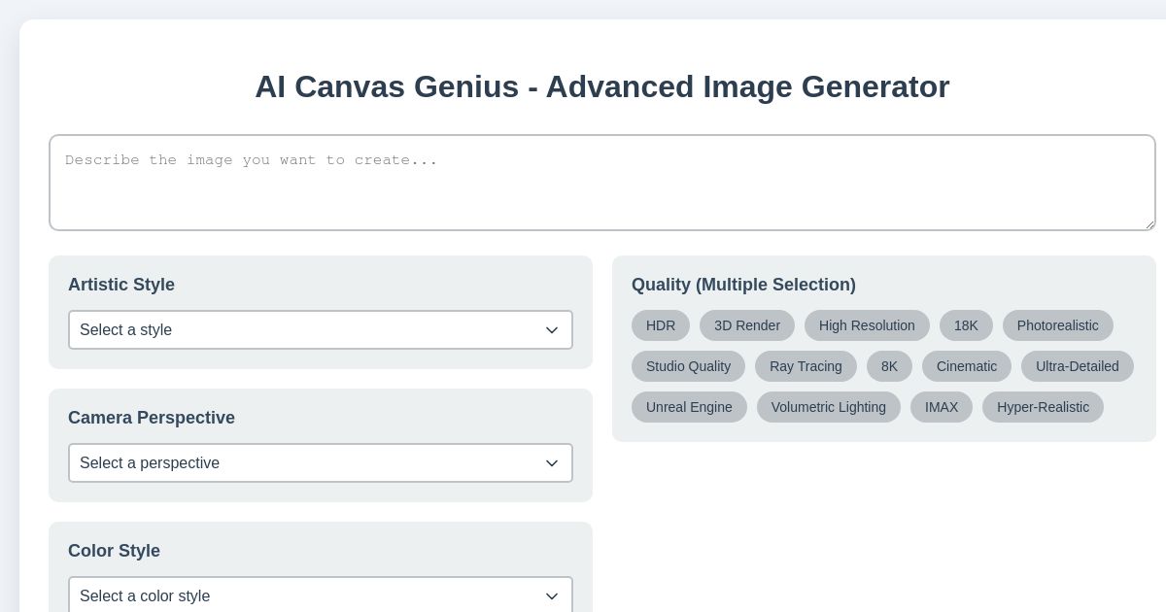Enable the 18K quality tag

point(966,325)
